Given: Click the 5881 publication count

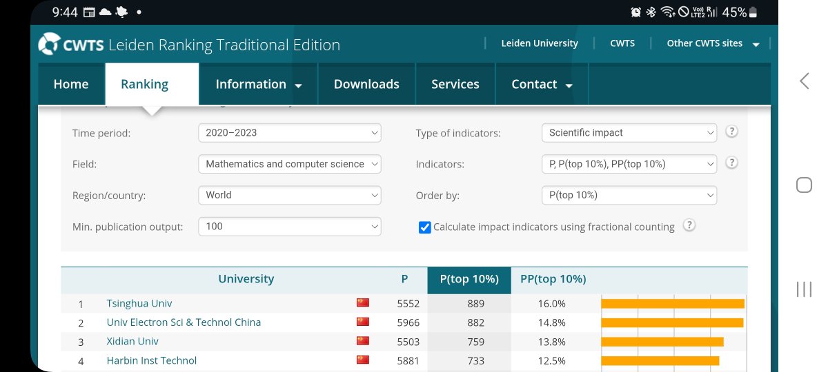Looking at the screenshot, I should (x=408, y=360).
